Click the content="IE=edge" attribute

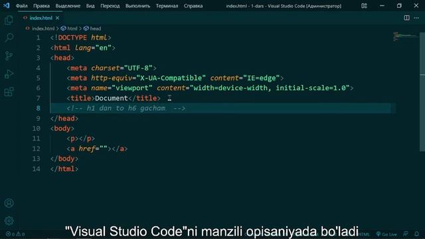pyautogui.click(x=245, y=78)
